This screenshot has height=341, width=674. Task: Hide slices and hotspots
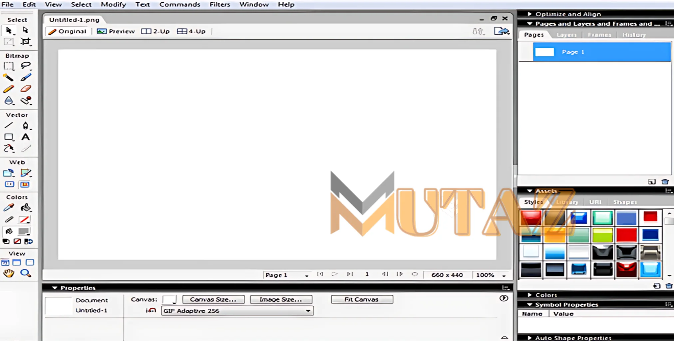(9, 184)
